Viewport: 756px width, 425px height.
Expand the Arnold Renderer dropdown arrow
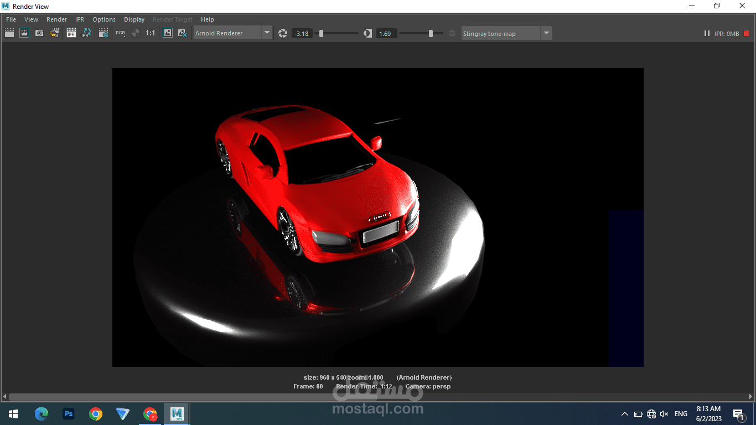(x=267, y=33)
